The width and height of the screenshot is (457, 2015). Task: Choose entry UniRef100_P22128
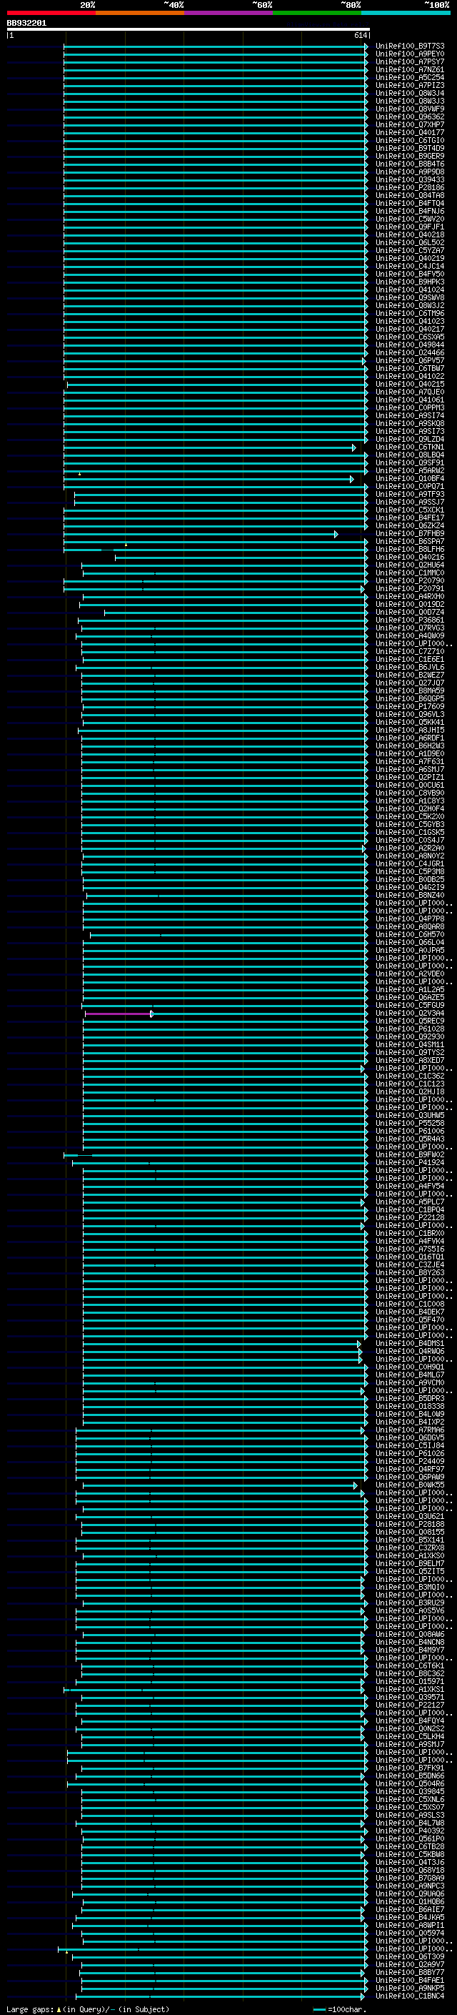(409, 1217)
